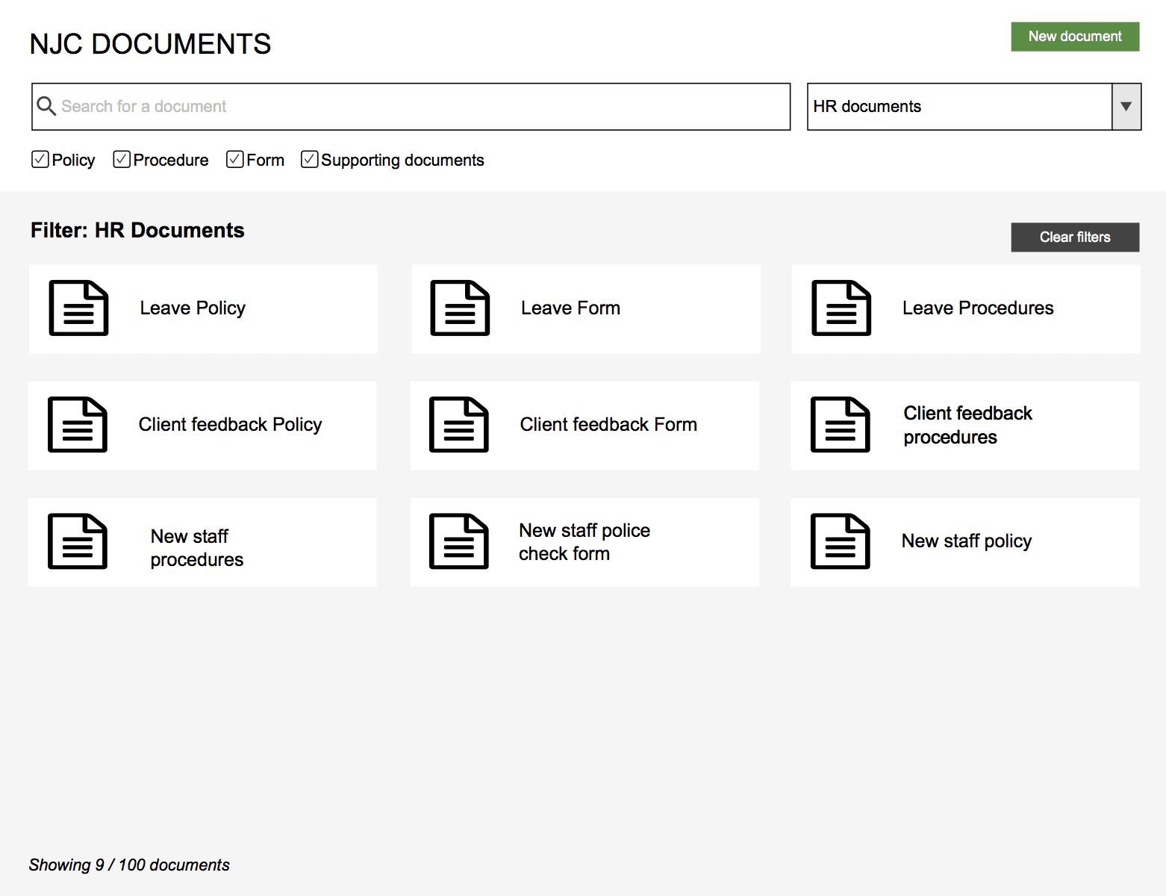The image size is (1166, 896).
Task: Select the Client feedback procedures title
Action: pyautogui.click(x=967, y=425)
